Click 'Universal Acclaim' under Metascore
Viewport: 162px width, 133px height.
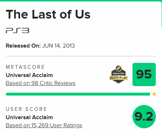(29, 75)
